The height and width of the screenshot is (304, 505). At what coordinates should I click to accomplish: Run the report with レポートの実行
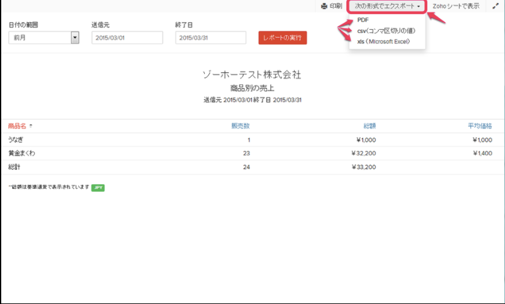[x=283, y=38]
